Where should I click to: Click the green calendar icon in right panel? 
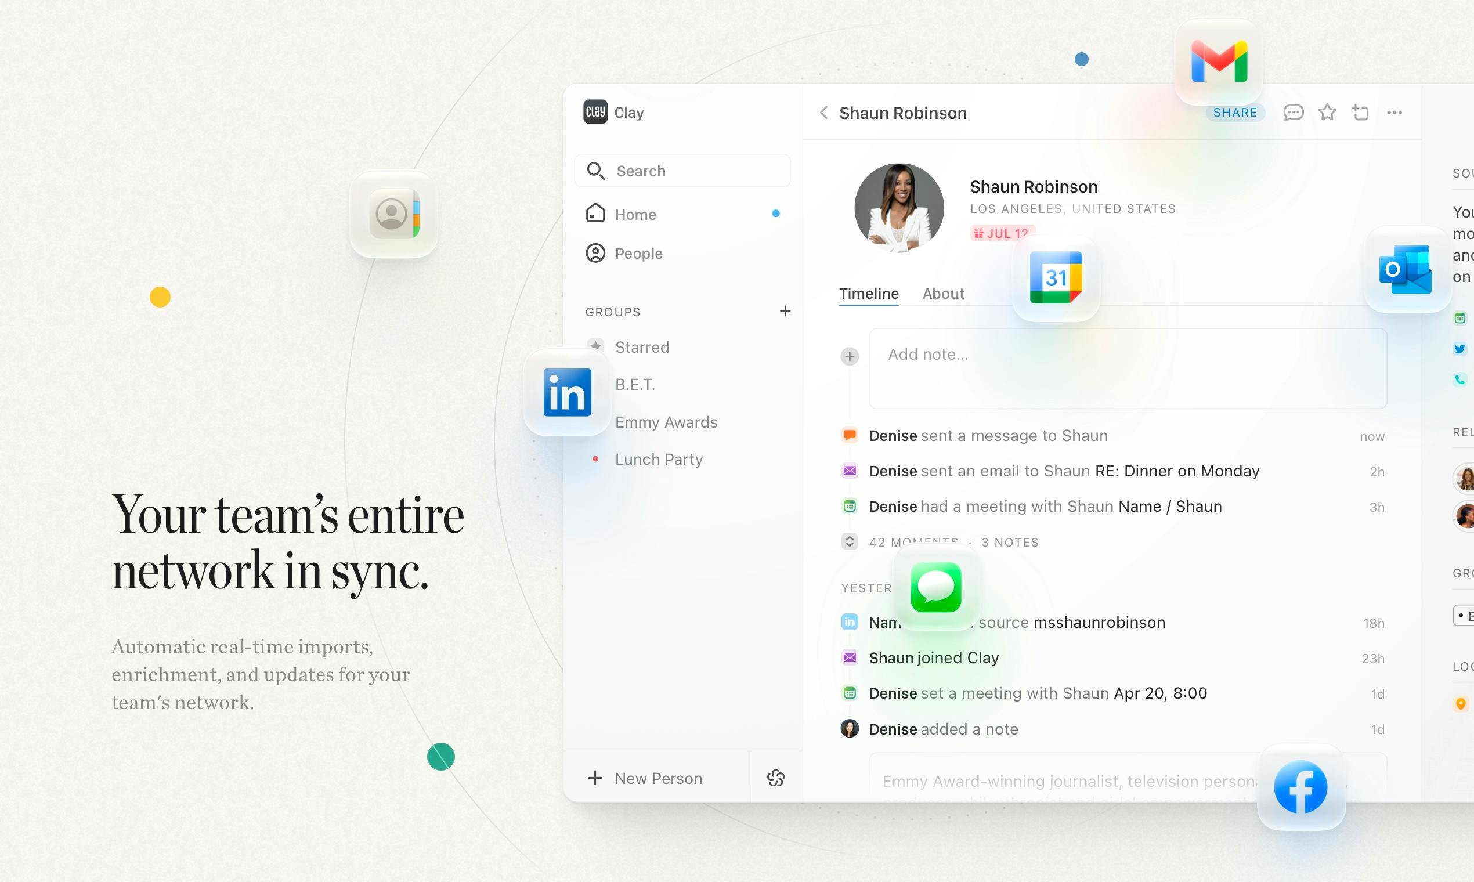(1459, 318)
